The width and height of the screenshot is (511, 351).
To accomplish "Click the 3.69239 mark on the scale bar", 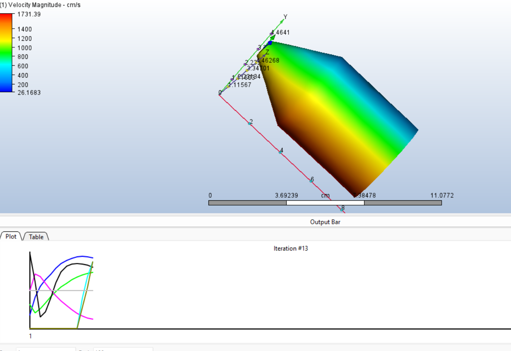I will pos(287,195).
